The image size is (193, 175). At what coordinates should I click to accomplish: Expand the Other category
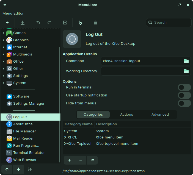pyautogui.click(x=3, y=68)
